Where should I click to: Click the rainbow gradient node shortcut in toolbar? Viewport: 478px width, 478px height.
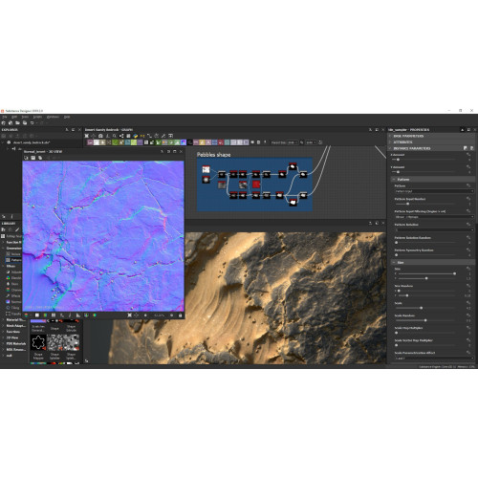[184, 142]
